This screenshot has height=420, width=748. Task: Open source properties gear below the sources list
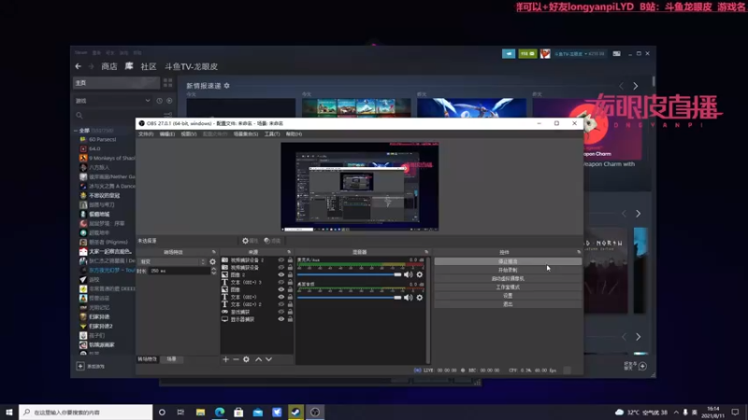(246, 359)
